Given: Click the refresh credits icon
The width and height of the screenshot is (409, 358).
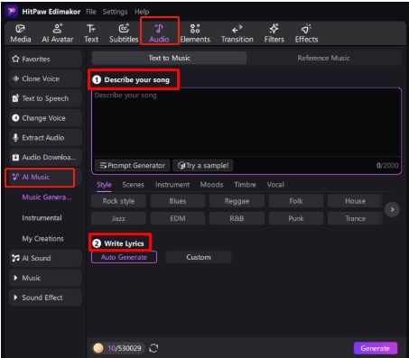Looking at the screenshot, I should (x=153, y=348).
